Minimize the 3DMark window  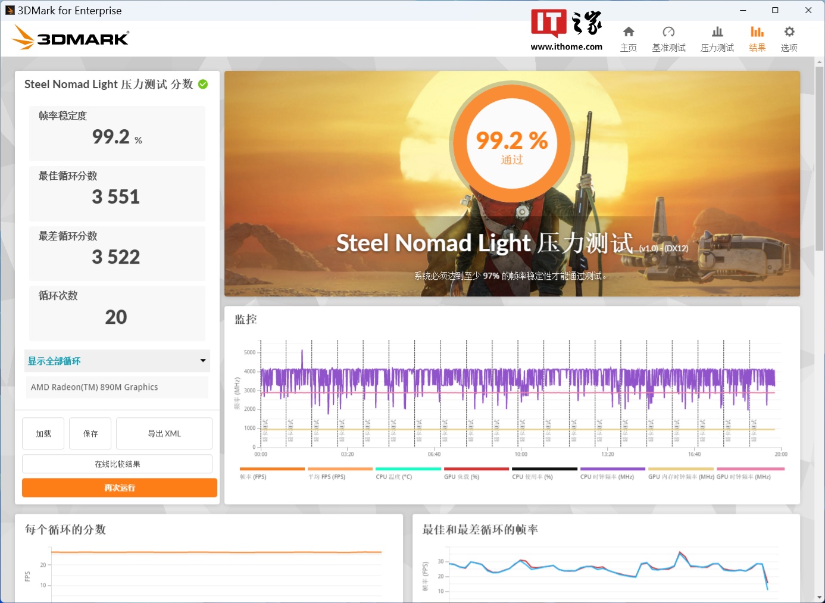[743, 10]
